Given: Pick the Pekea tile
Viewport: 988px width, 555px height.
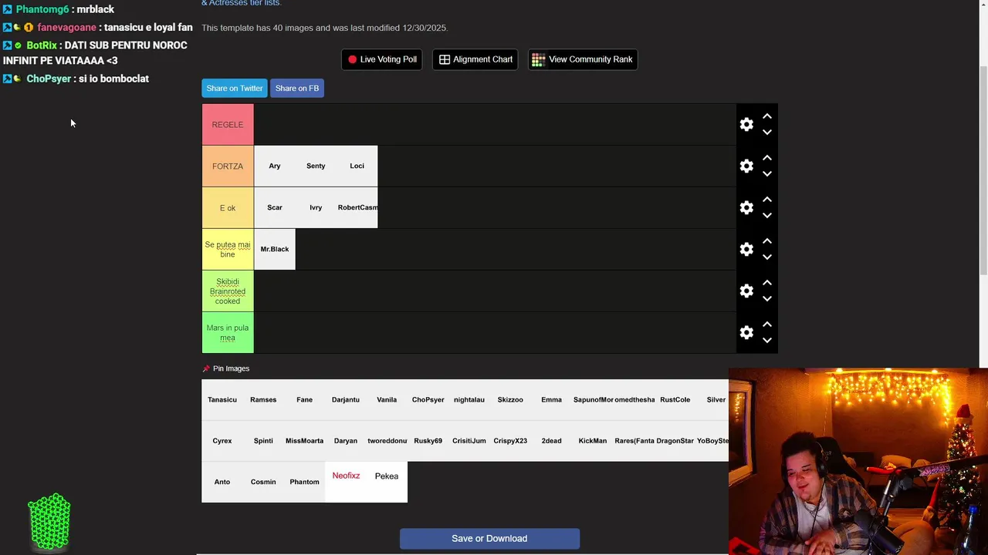Looking at the screenshot, I should [387, 482].
